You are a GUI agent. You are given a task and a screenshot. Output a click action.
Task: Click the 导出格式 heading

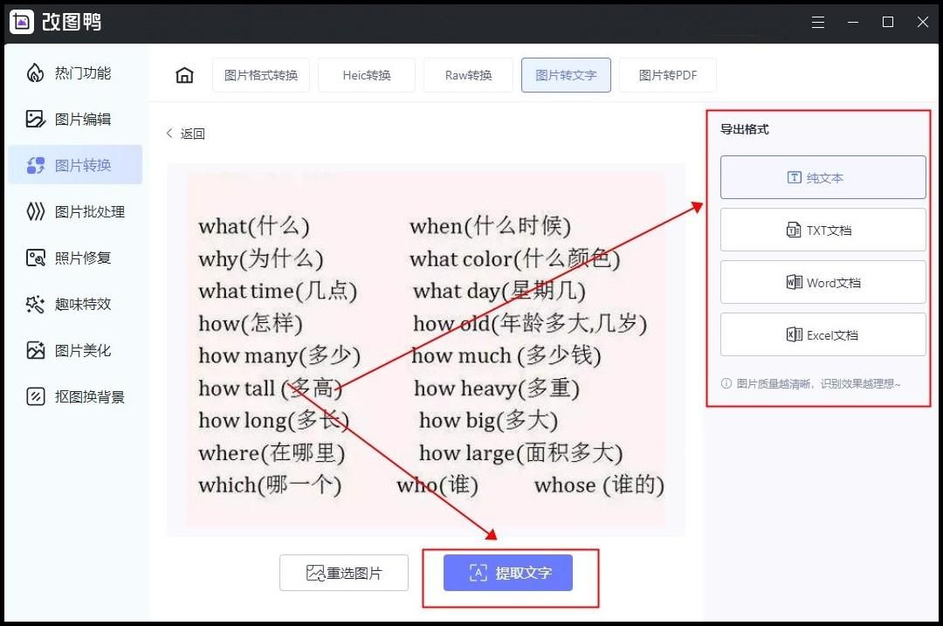pos(745,129)
